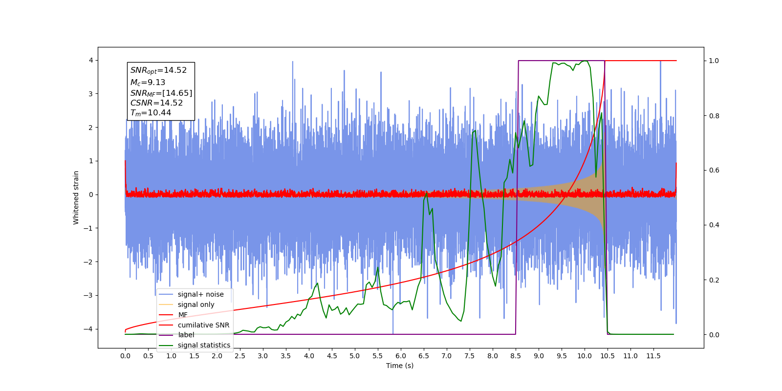Click the left y-axis tick label −1
Viewport: 782px width, 391px height.
(x=88, y=228)
